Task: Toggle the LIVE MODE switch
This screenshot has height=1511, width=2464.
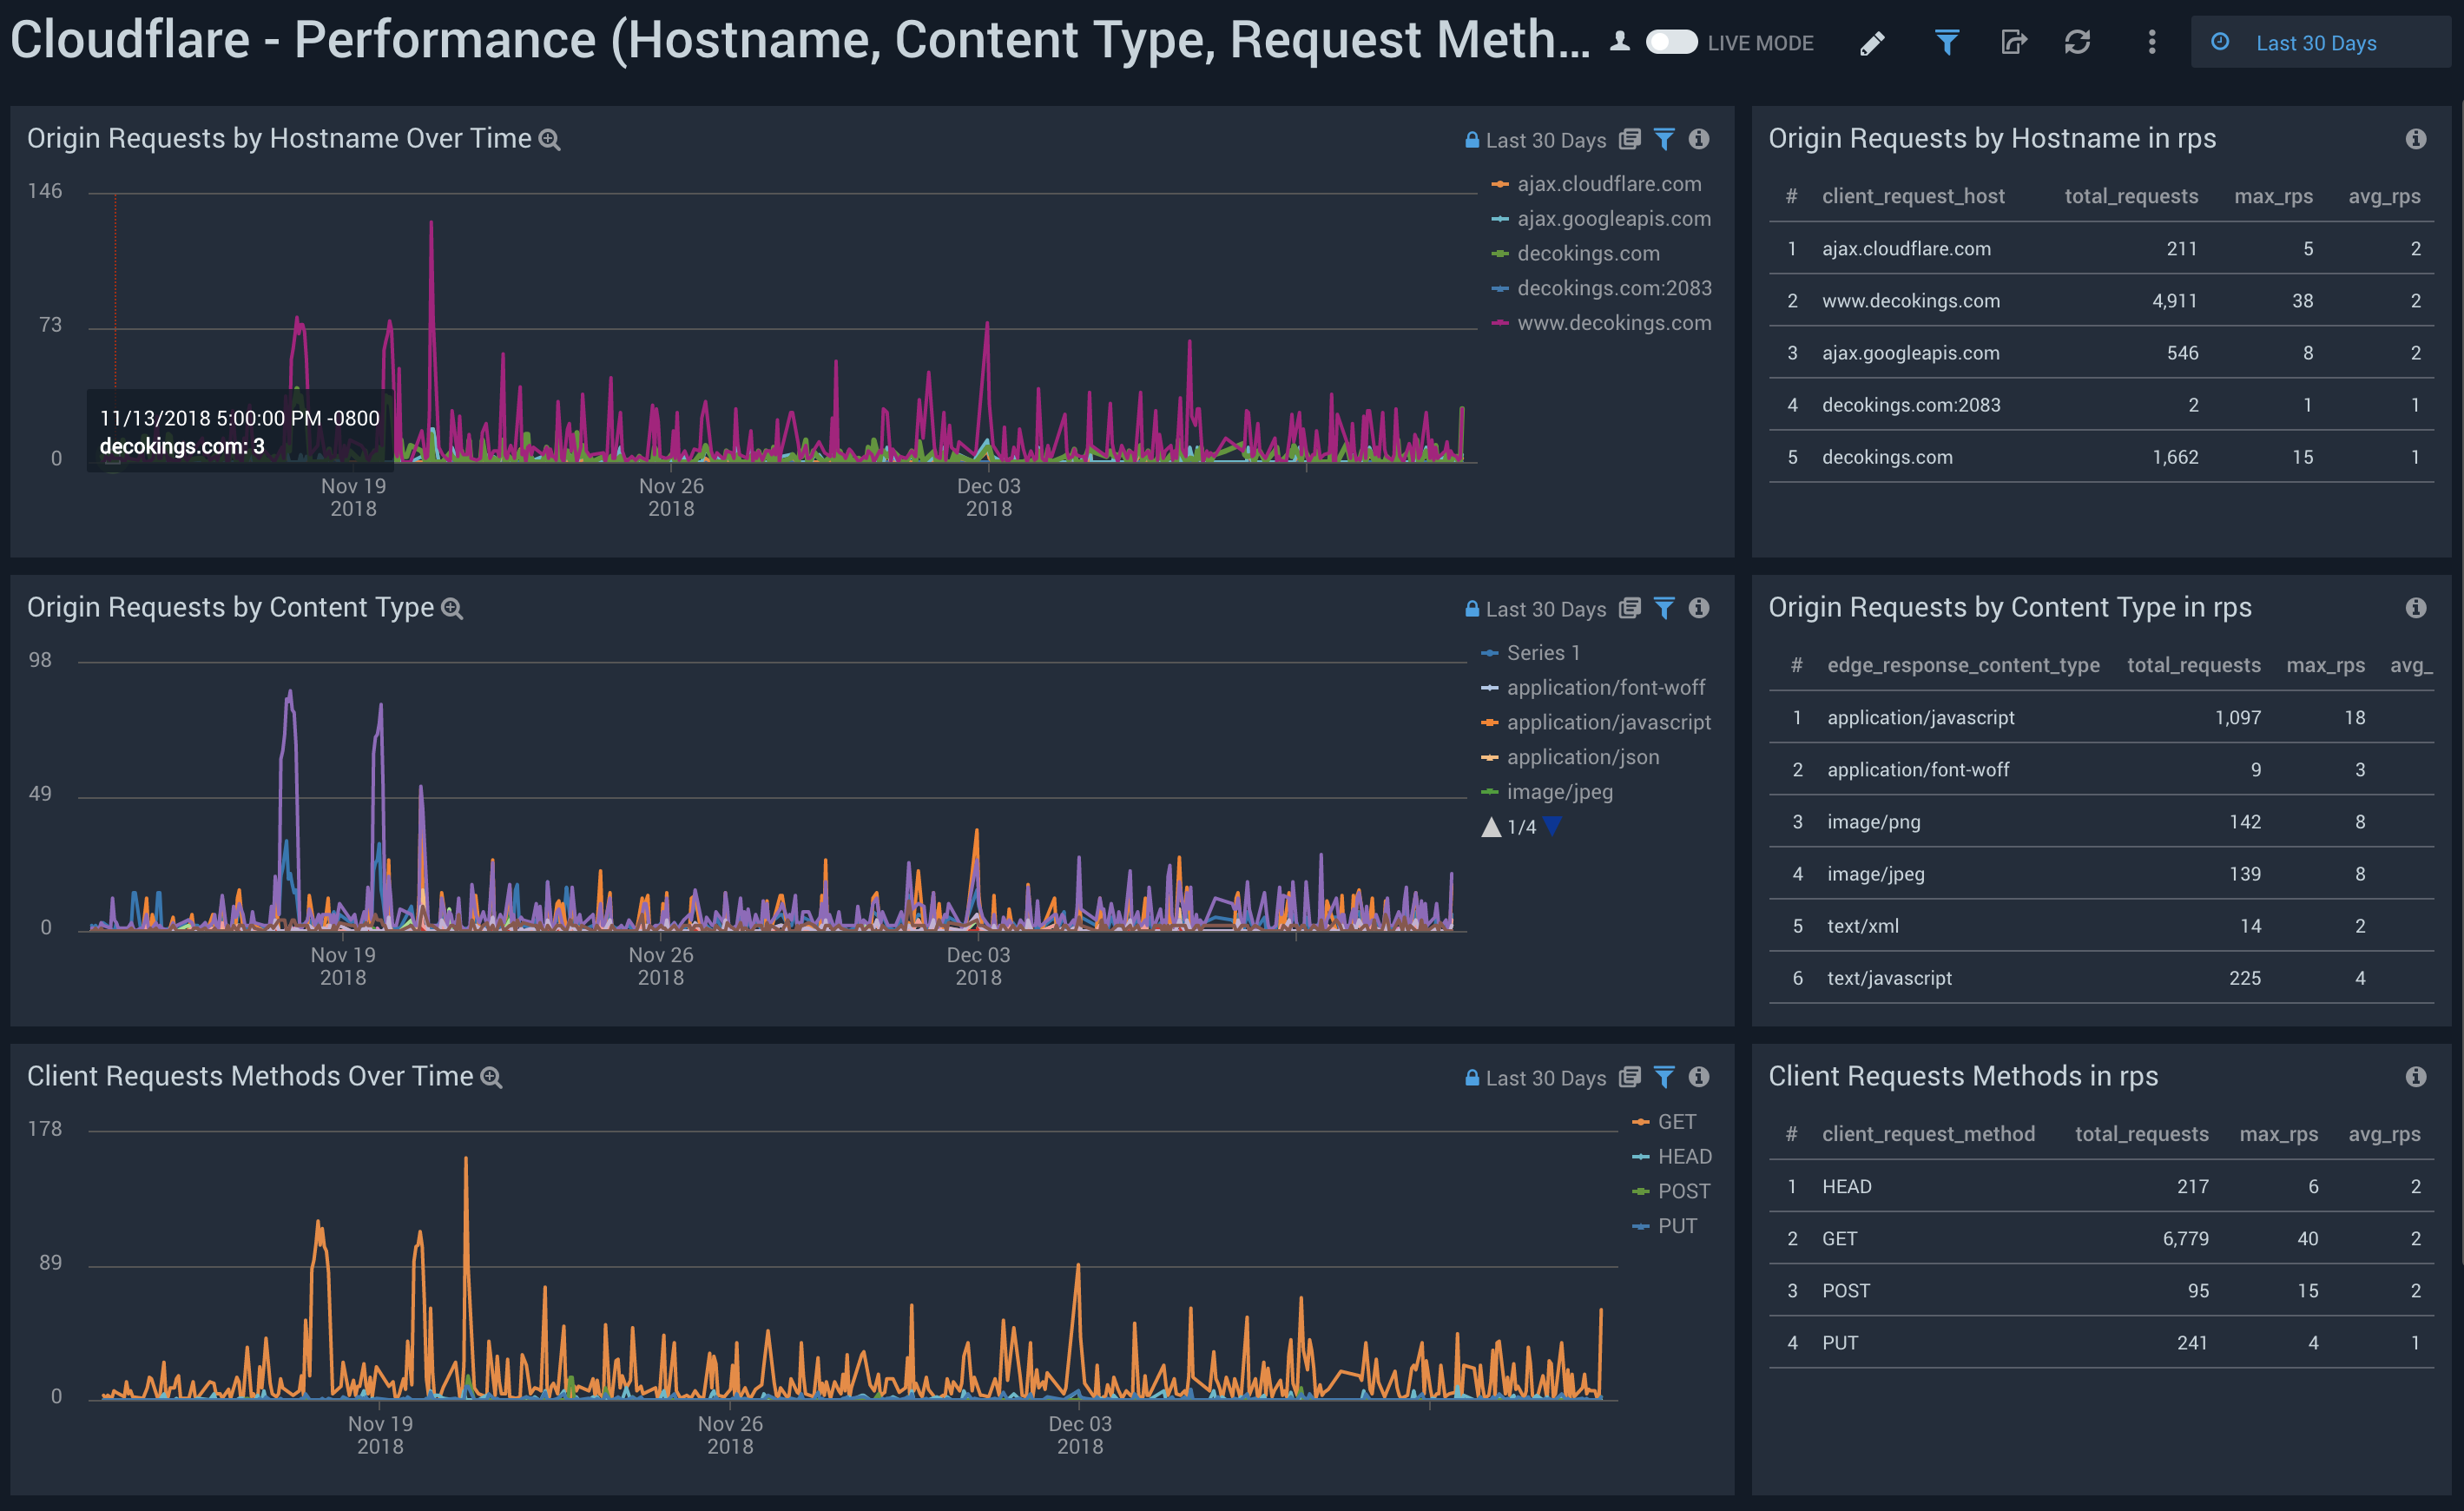Action: pyautogui.click(x=1671, y=43)
